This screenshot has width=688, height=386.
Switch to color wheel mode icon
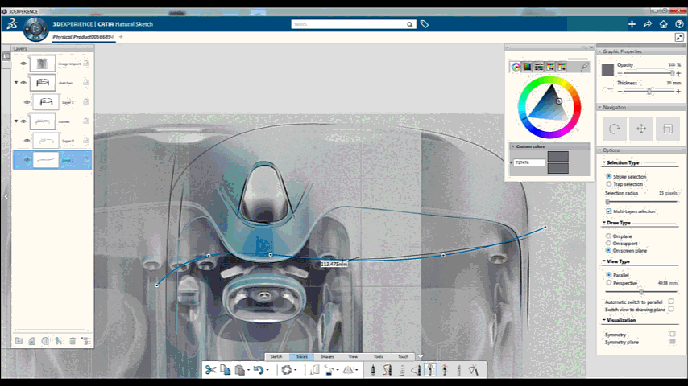516,67
